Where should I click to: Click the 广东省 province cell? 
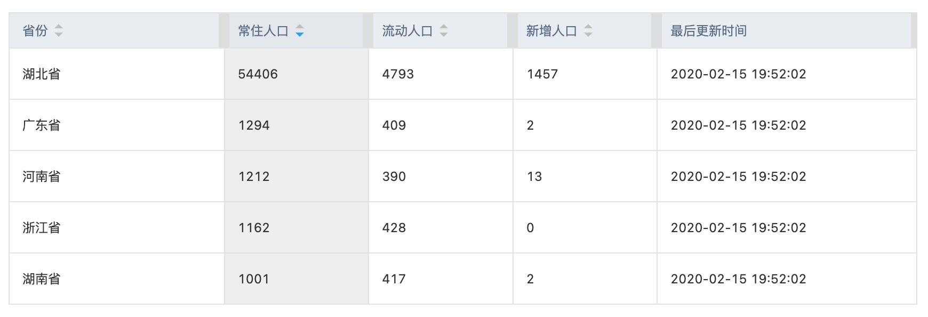click(x=117, y=125)
